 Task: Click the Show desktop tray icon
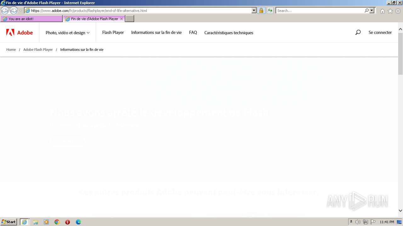tap(400, 222)
